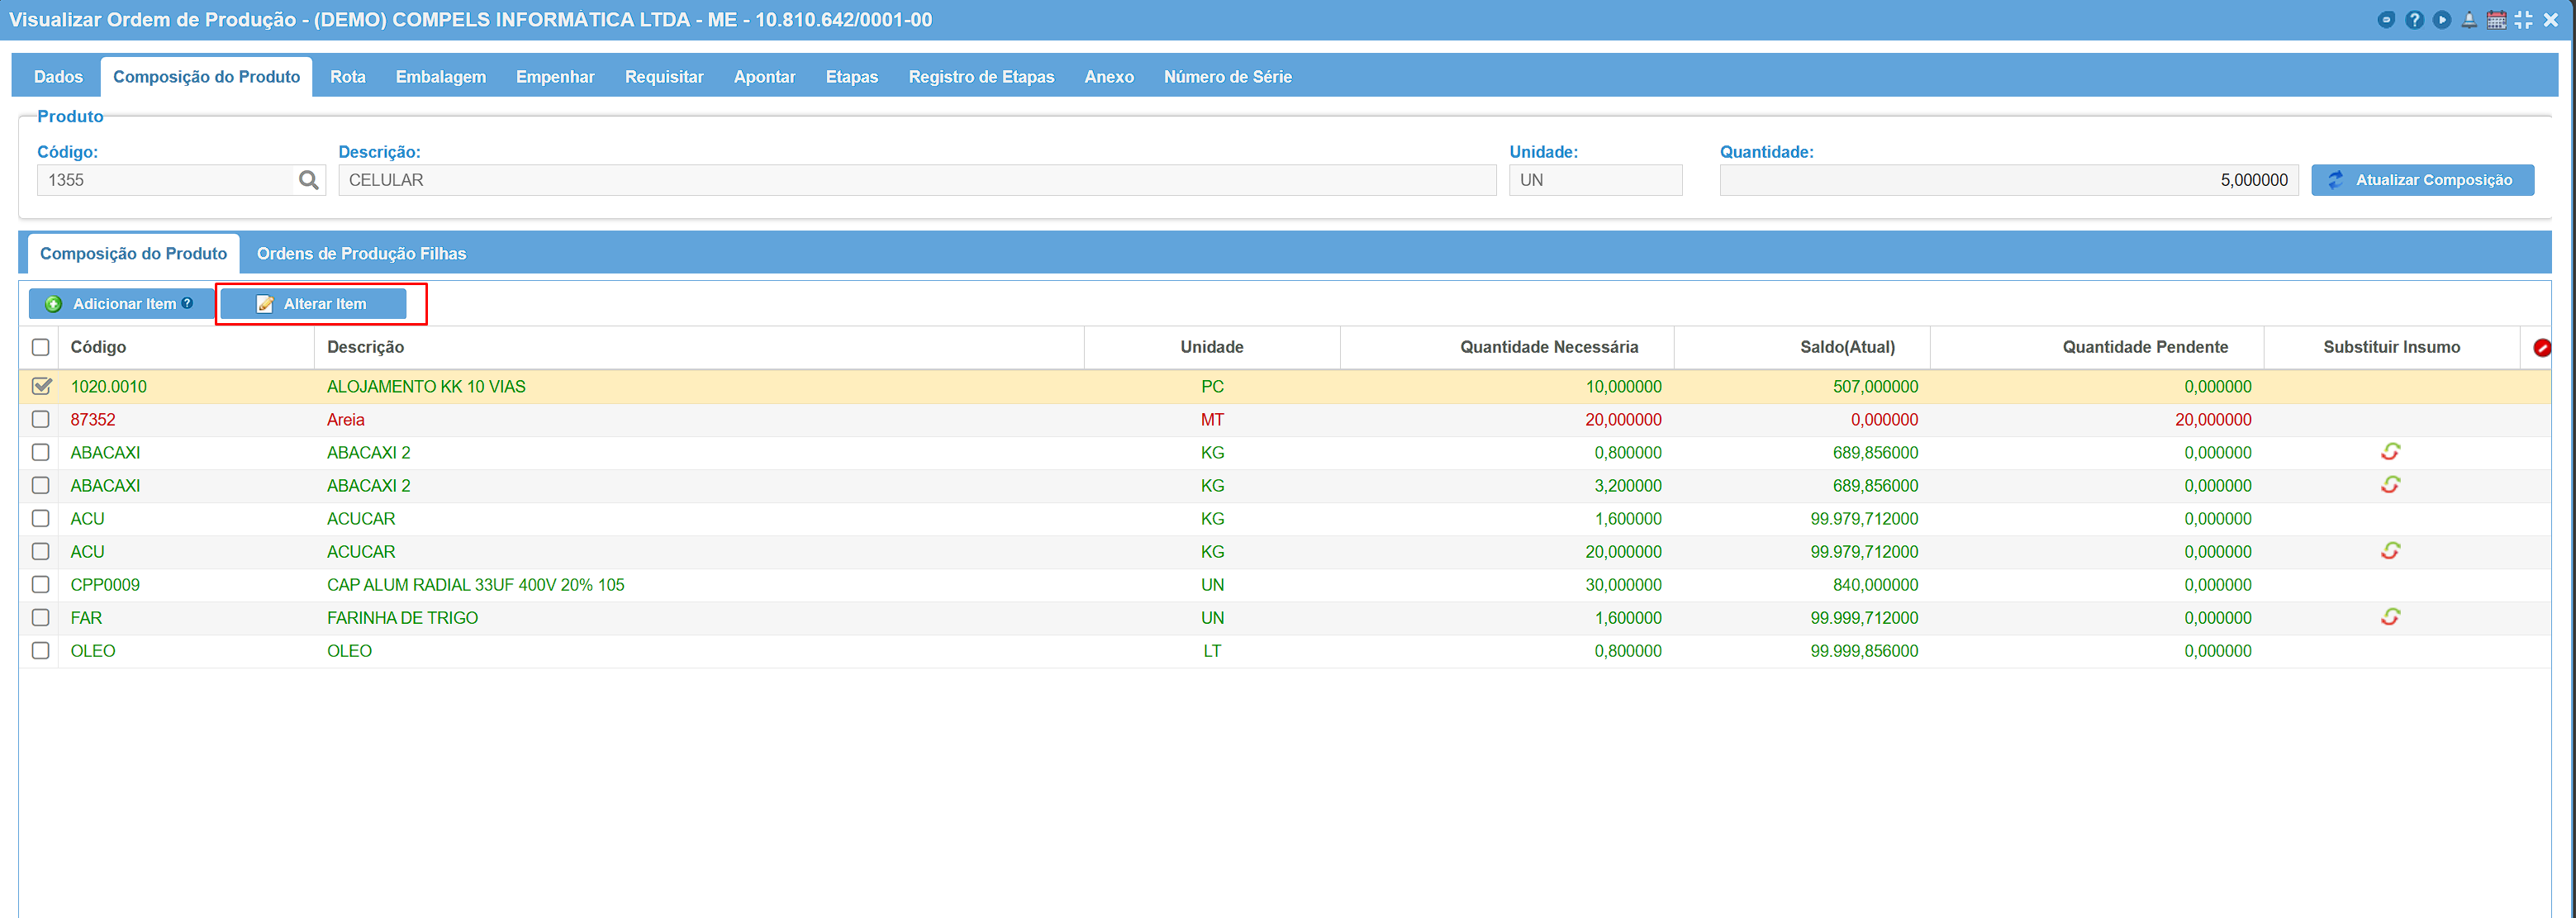
Task: Click the red circle icon in table header
Action: tap(2541, 347)
